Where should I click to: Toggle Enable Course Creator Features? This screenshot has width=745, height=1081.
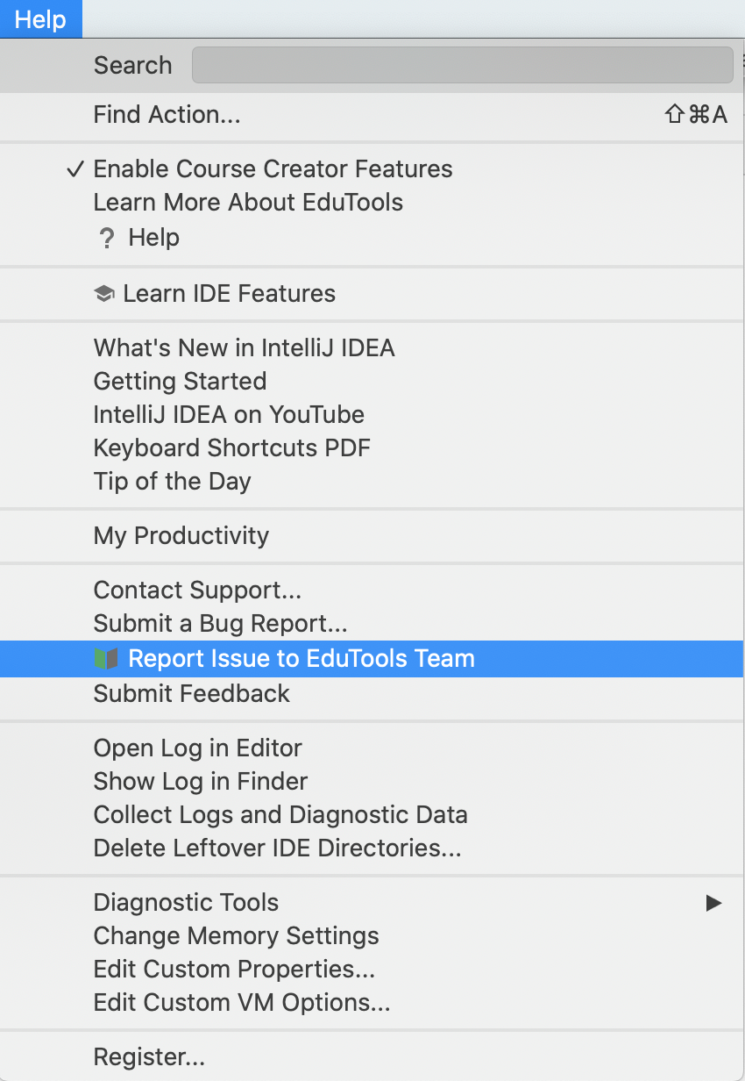tap(372, 168)
